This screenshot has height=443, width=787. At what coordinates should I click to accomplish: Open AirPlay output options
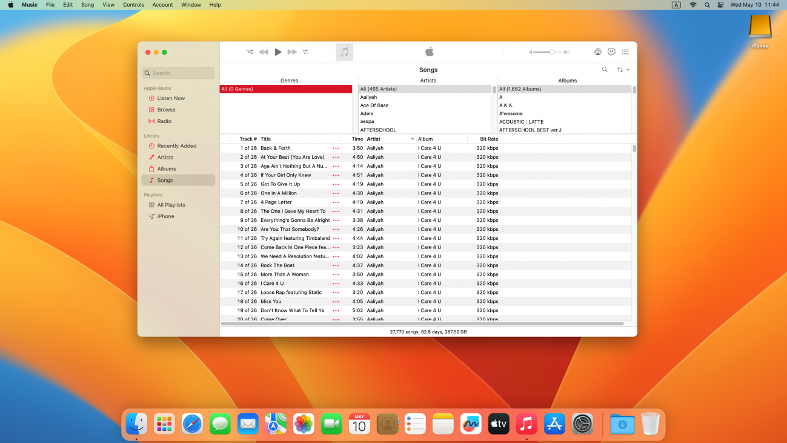pos(598,52)
